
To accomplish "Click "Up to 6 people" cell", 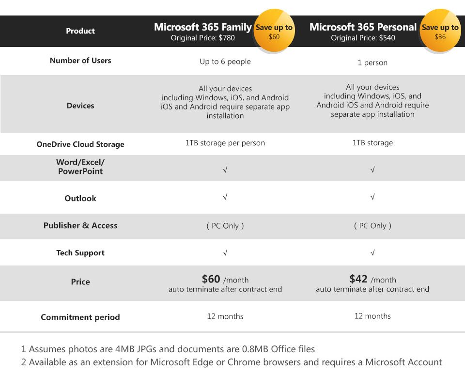I will click(x=225, y=62).
